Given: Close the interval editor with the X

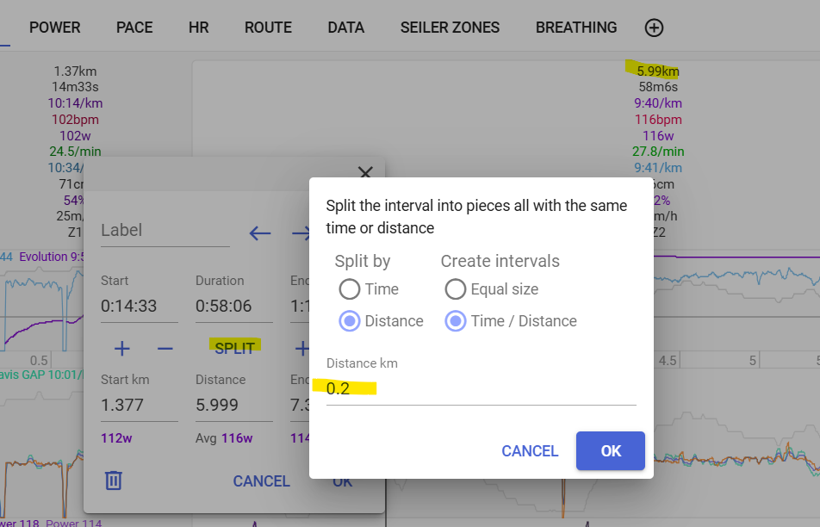Looking at the screenshot, I should coord(365,172).
